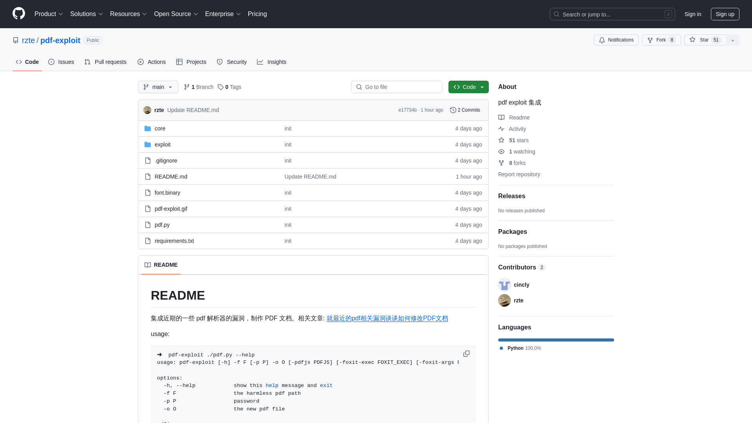The width and height of the screenshot is (752, 423).
Task: Open the Insights tab
Action: [x=271, y=62]
